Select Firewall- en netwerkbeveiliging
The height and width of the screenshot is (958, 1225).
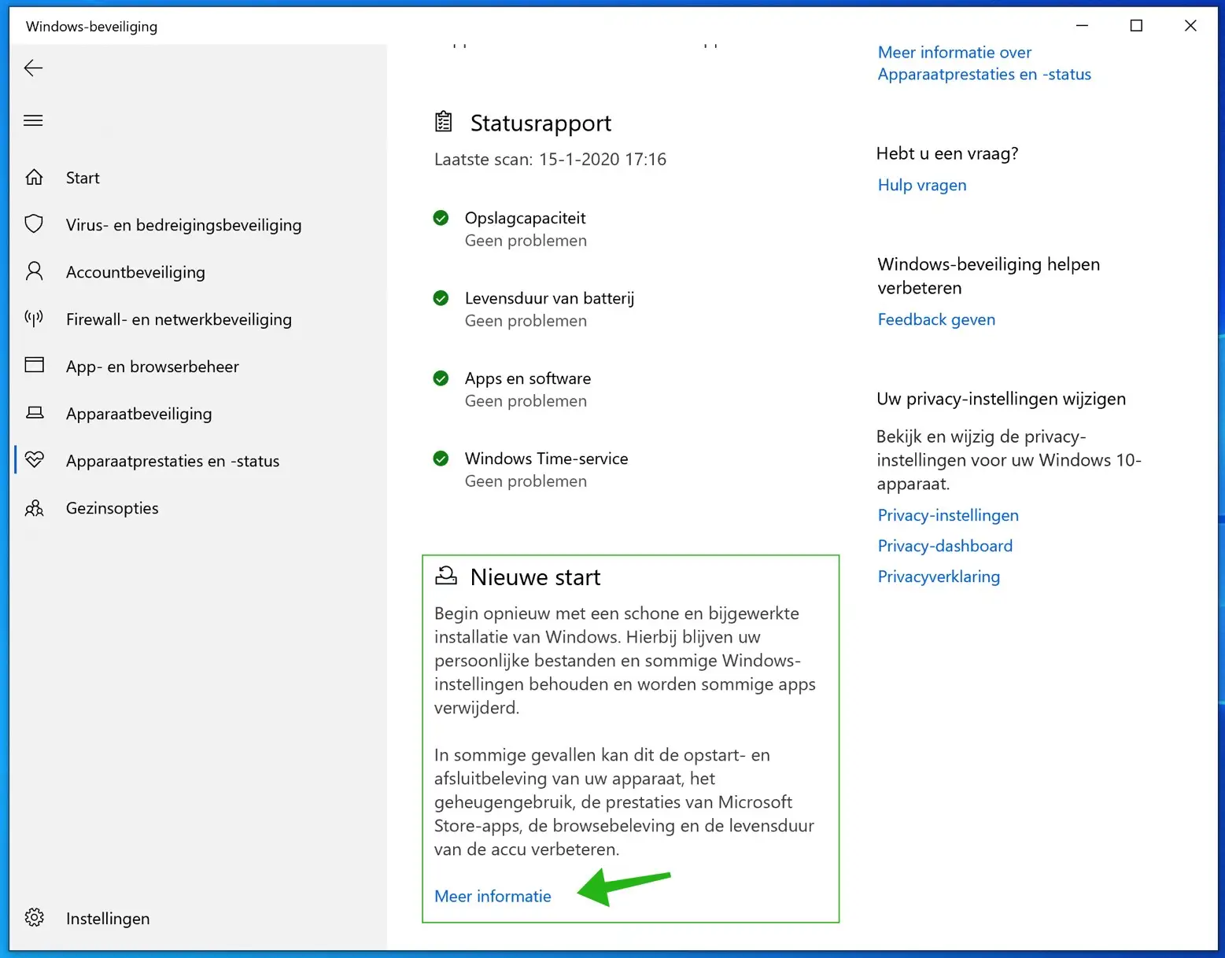pyautogui.click(x=179, y=319)
